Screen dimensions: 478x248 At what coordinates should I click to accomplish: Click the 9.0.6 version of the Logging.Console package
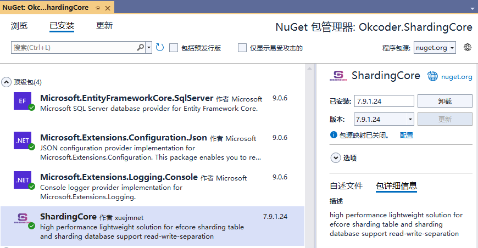click(280, 177)
